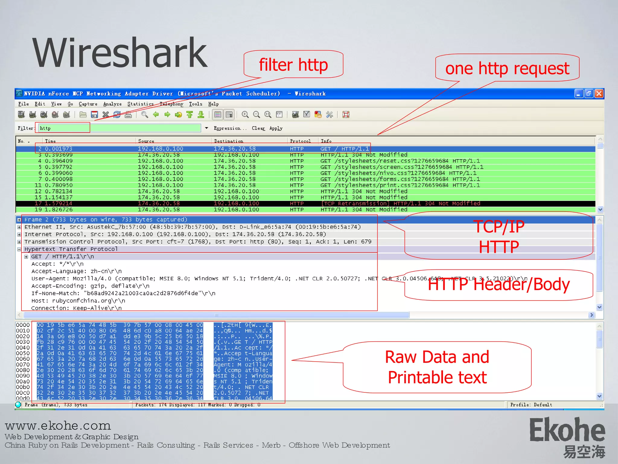Image resolution: width=618 pixels, height=464 pixels.
Task: Go forward in packet history arrow
Action: (167, 114)
